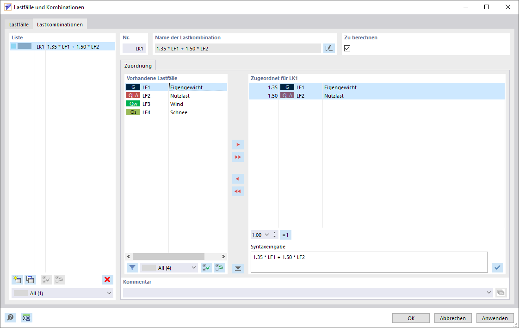Click QI A badge of LF2 in available list

pos(133,95)
